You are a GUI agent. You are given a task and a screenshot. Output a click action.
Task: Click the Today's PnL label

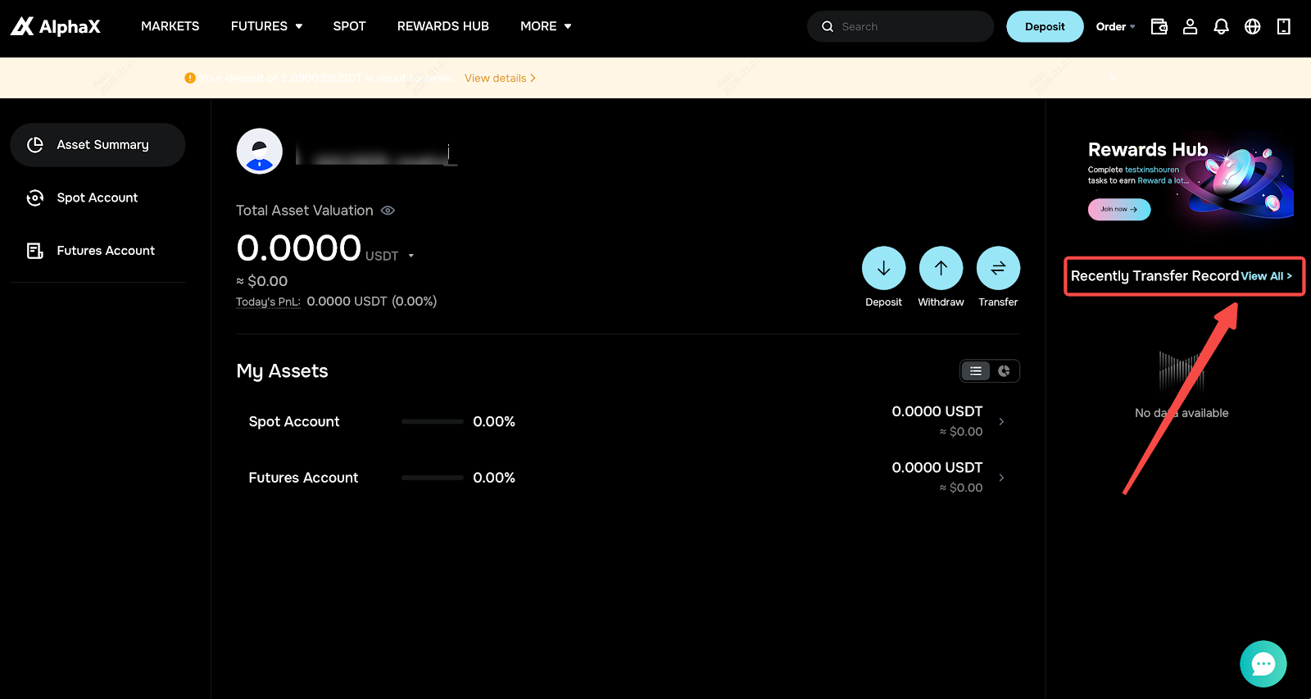pyautogui.click(x=268, y=302)
